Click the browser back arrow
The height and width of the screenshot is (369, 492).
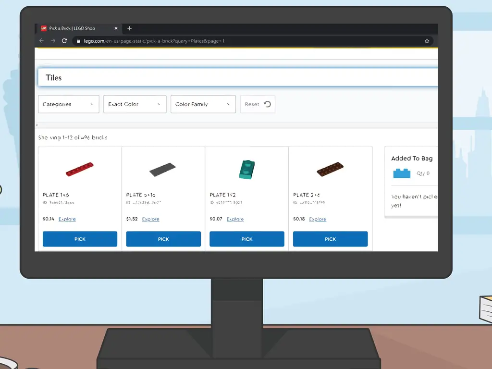pos(41,41)
